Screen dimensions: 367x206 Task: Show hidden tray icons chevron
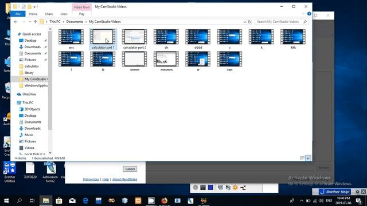tap(302, 201)
